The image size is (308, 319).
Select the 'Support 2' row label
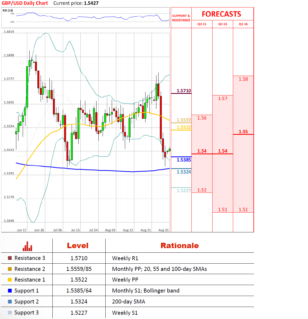26,302
